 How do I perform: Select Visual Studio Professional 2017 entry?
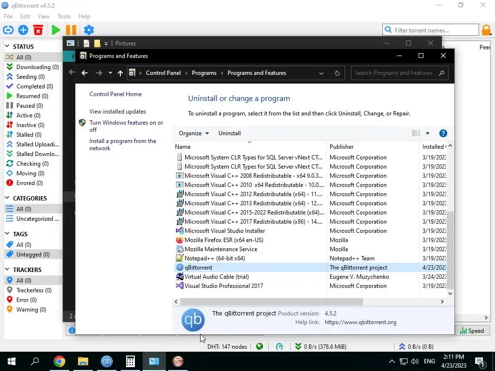click(x=311, y=286)
